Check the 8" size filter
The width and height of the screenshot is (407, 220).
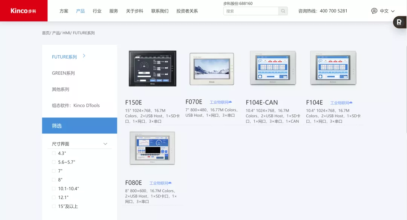(54, 180)
